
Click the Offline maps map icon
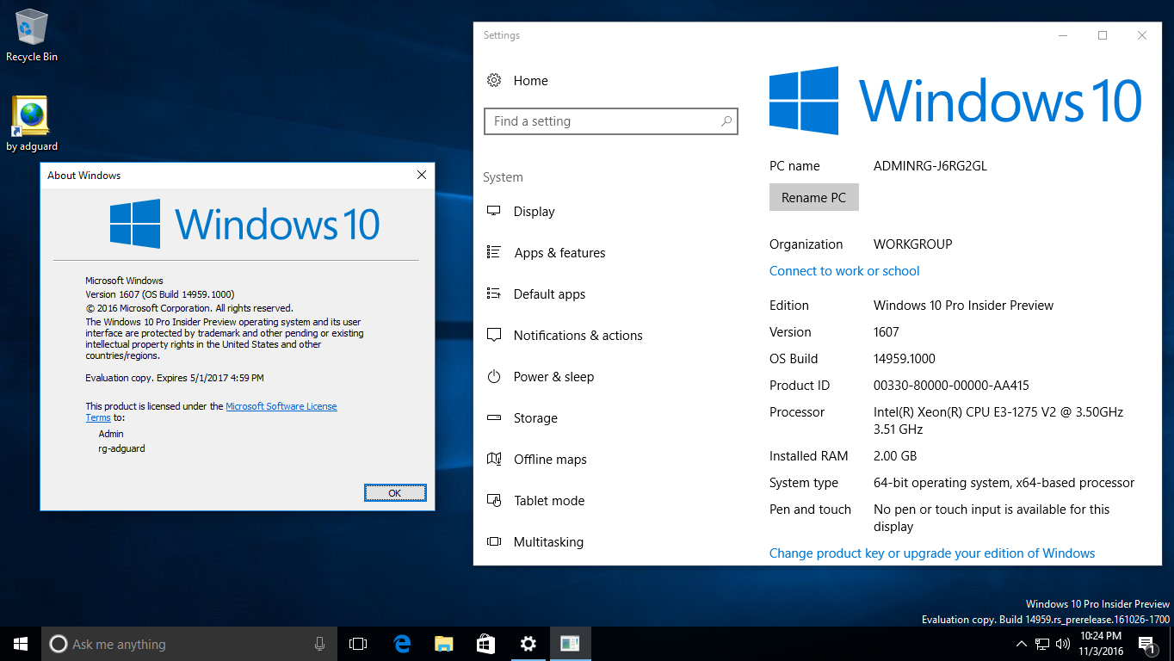click(494, 459)
